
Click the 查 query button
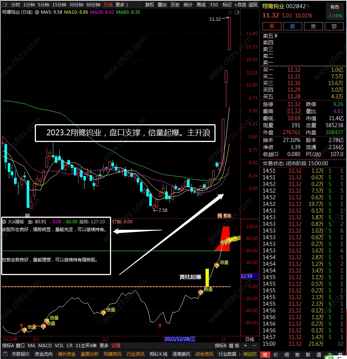tap(313, 26)
